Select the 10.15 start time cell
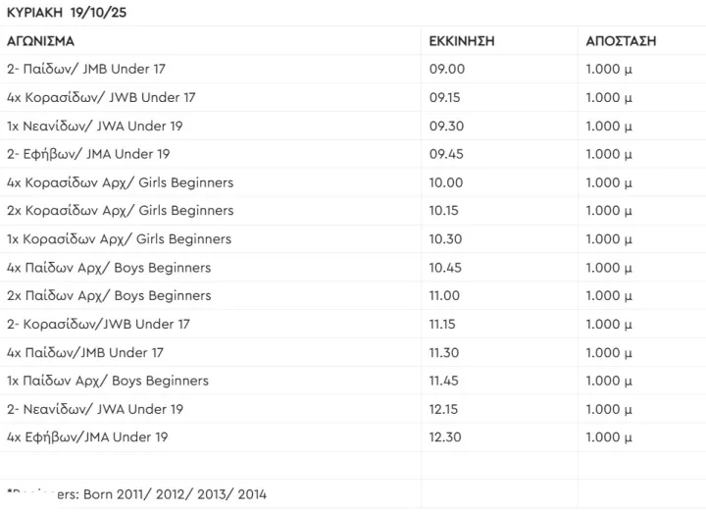The width and height of the screenshot is (706, 512). [446, 211]
